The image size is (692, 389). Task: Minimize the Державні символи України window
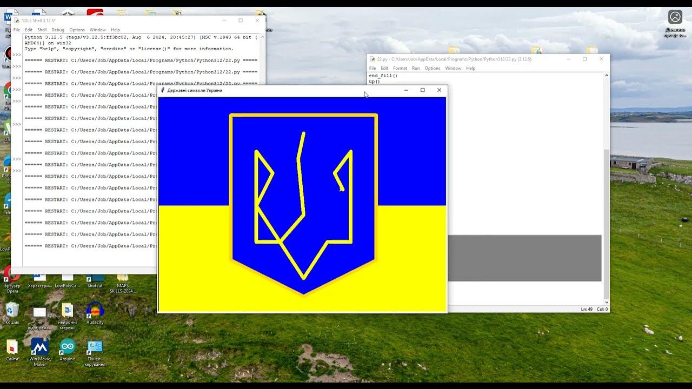click(406, 90)
